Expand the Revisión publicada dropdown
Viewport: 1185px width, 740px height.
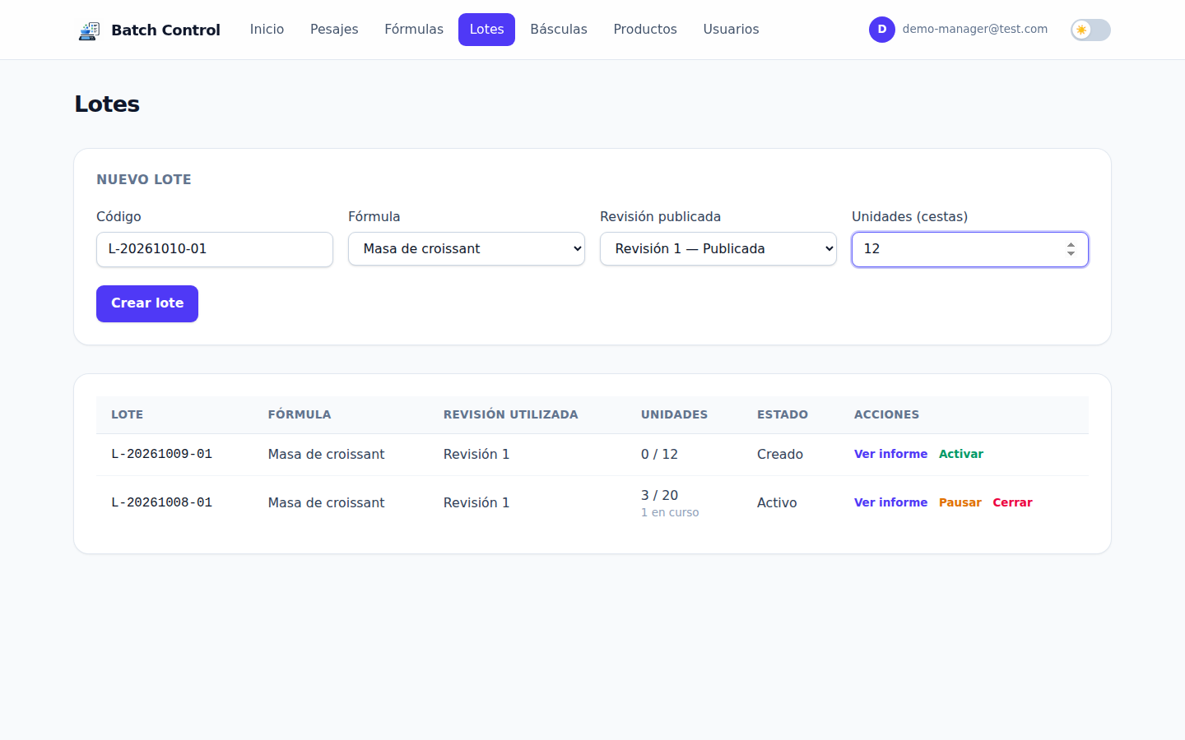pyautogui.click(x=718, y=249)
